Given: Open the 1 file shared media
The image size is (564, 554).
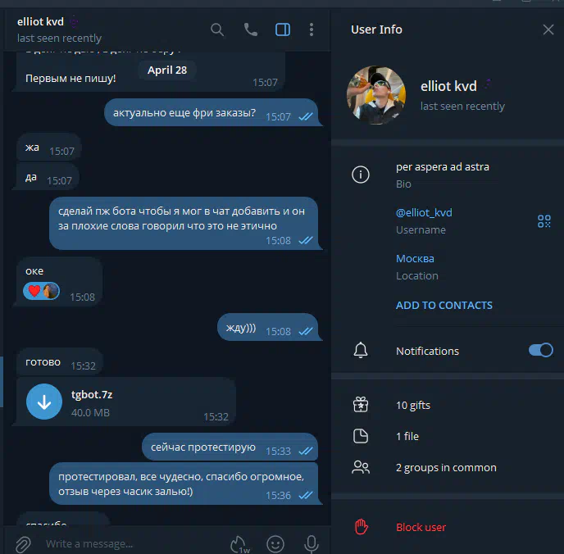Looking at the screenshot, I should (x=448, y=436).
